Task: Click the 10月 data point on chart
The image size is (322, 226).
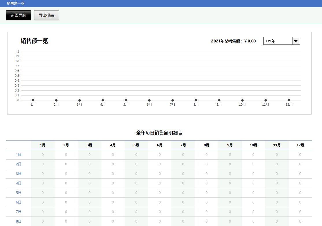Action: coord(242,100)
